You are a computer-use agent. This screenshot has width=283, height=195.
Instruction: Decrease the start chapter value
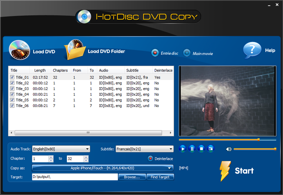(51, 161)
